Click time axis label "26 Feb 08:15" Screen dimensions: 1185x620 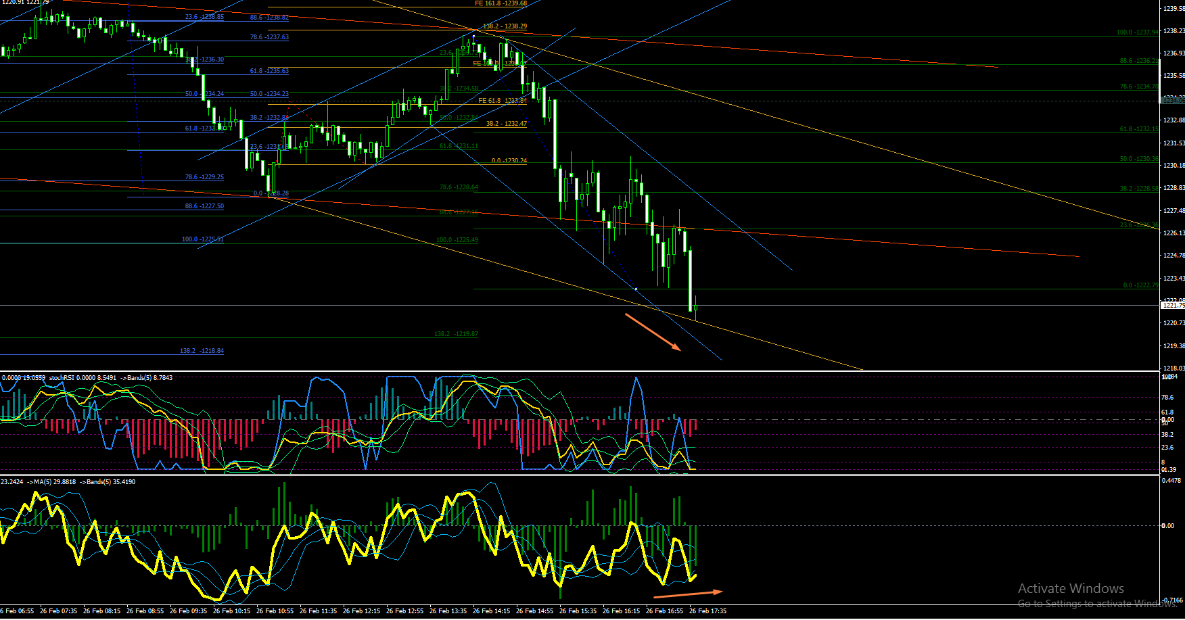(101, 611)
